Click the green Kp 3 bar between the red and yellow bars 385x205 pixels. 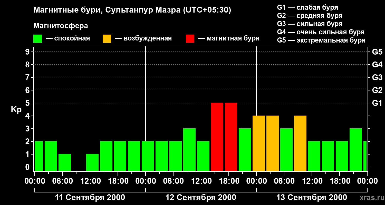coord(245,150)
